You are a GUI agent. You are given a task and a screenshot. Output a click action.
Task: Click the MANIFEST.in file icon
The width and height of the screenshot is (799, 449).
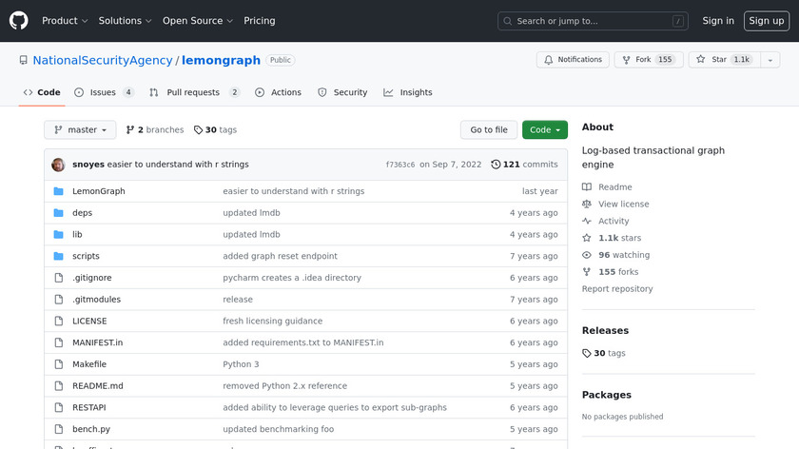click(x=59, y=342)
